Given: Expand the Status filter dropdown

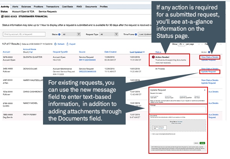Looking at the screenshot, I should click(x=71, y=34).
